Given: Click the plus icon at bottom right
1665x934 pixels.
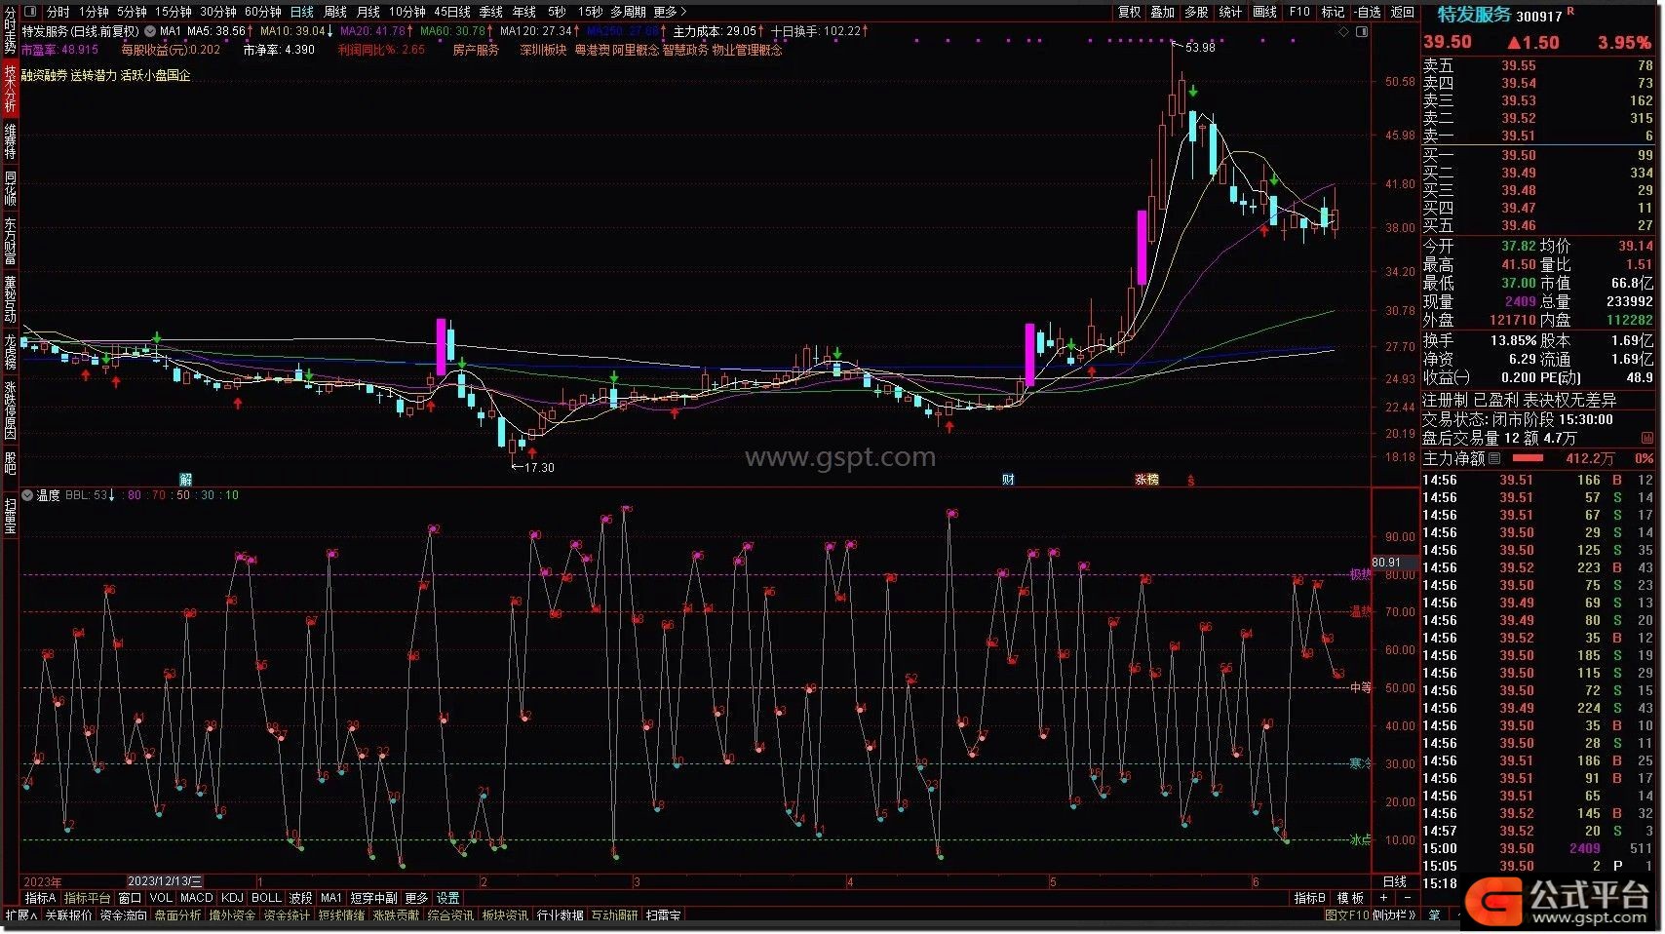Looking at the screenshot, I should tap(1383, 898).
